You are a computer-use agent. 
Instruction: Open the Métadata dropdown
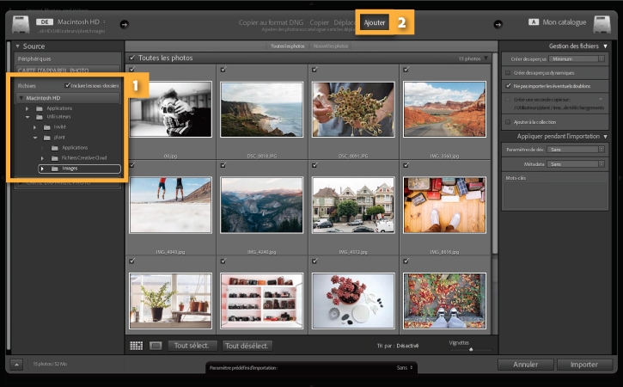click(576, 164)
